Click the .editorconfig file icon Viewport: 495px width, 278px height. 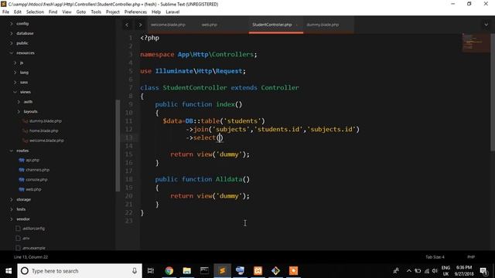[x=18, y=229]
